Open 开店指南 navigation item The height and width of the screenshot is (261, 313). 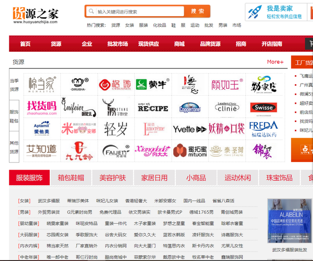tap(272, 44)
